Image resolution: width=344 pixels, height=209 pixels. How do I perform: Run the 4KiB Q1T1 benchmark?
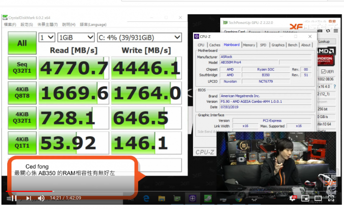coord(22,143)
